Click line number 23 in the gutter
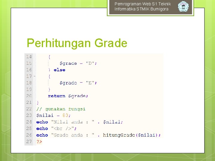The width and height of the screenshot is (215, 161). [x=29, y=115]
